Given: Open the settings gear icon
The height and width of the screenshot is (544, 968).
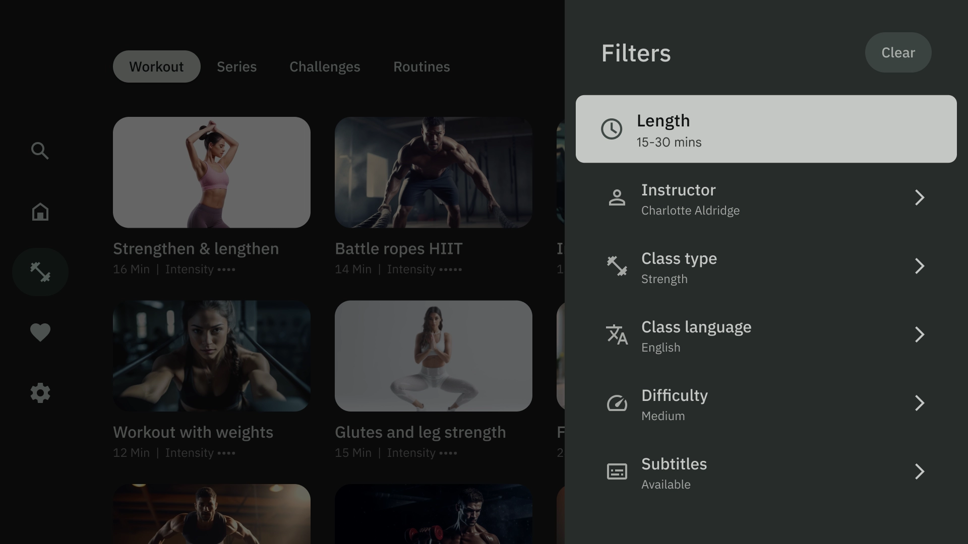Looking at the screenshot, I should 40,393.
